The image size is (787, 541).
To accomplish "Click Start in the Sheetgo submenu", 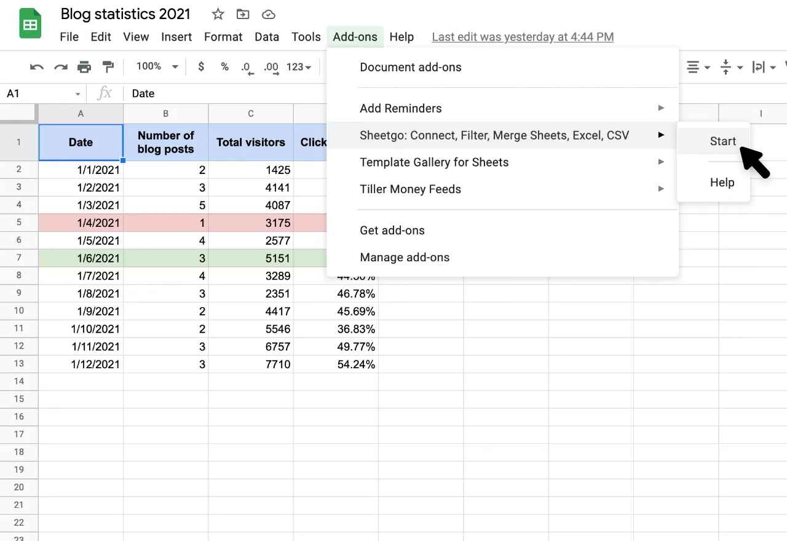I will coord(722,141).
